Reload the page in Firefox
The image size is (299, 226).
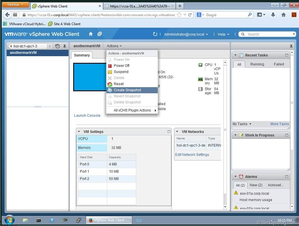click(x=190, y=15)
